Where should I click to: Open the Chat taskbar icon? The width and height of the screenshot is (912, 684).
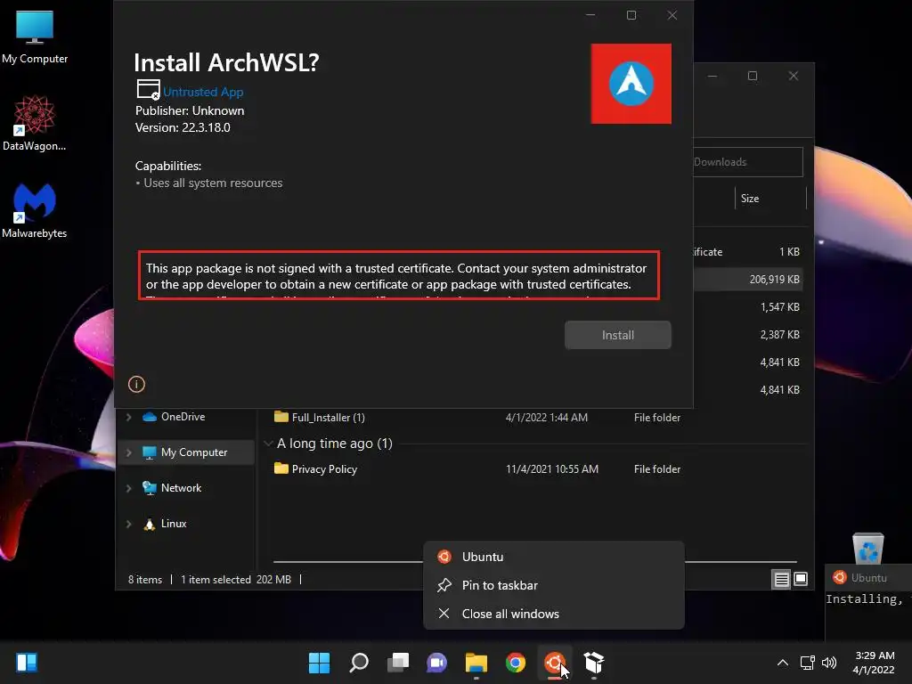coord(436,663)
